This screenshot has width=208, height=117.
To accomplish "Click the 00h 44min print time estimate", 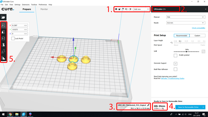I will [159, 106].
